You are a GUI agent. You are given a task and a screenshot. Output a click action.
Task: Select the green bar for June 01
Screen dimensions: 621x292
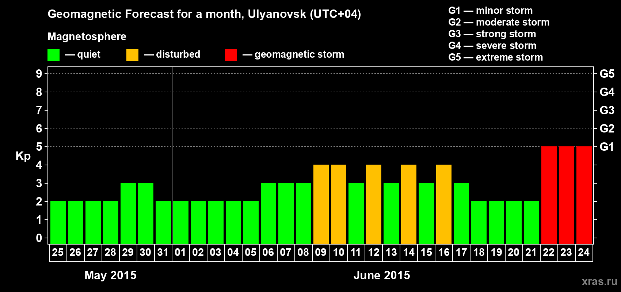[x=181, y=222]
